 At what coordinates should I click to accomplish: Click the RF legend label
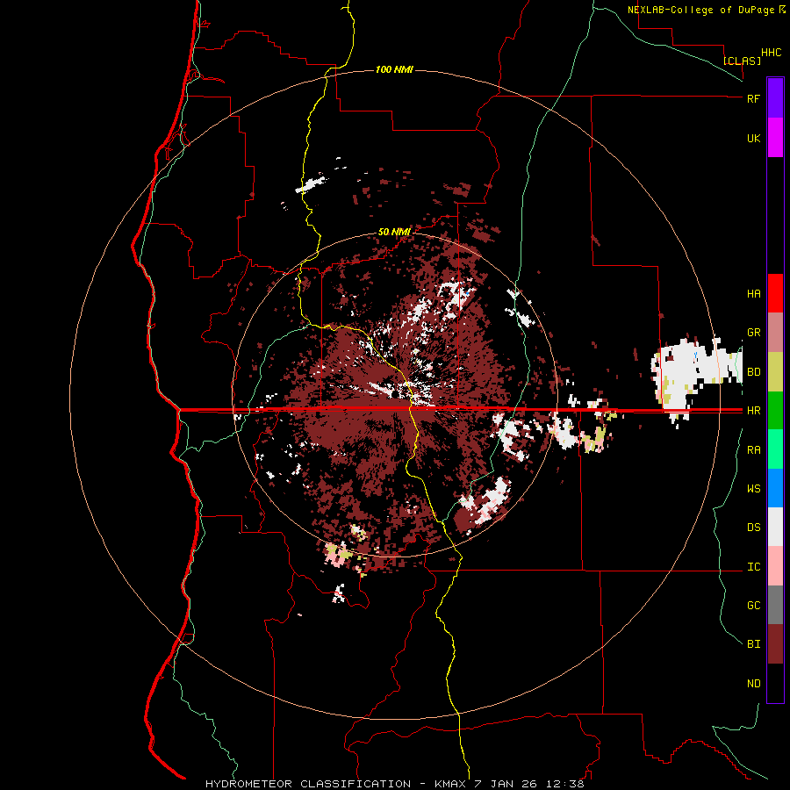[753, 98]
